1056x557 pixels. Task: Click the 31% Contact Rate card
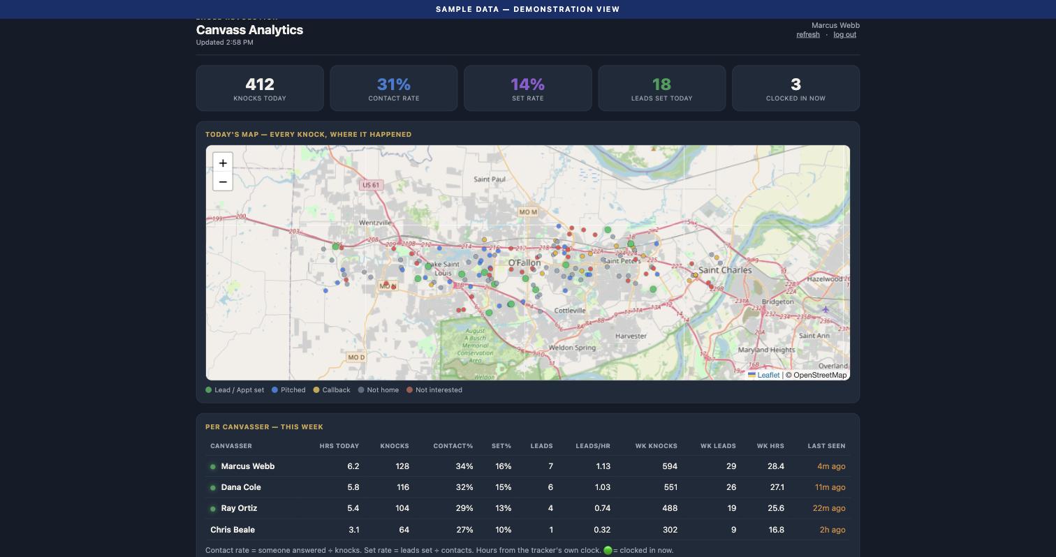394,88
